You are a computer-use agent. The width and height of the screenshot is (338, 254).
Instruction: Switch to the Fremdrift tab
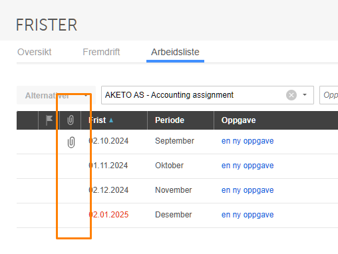[x=101, y=52]
